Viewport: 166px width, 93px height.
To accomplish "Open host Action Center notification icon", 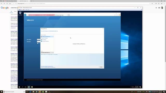I will (164, 92).
